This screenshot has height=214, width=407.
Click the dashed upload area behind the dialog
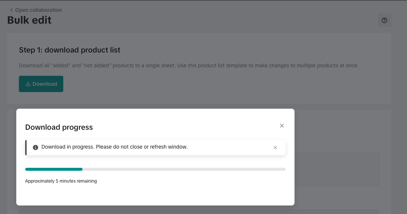(x=337, y=169)
